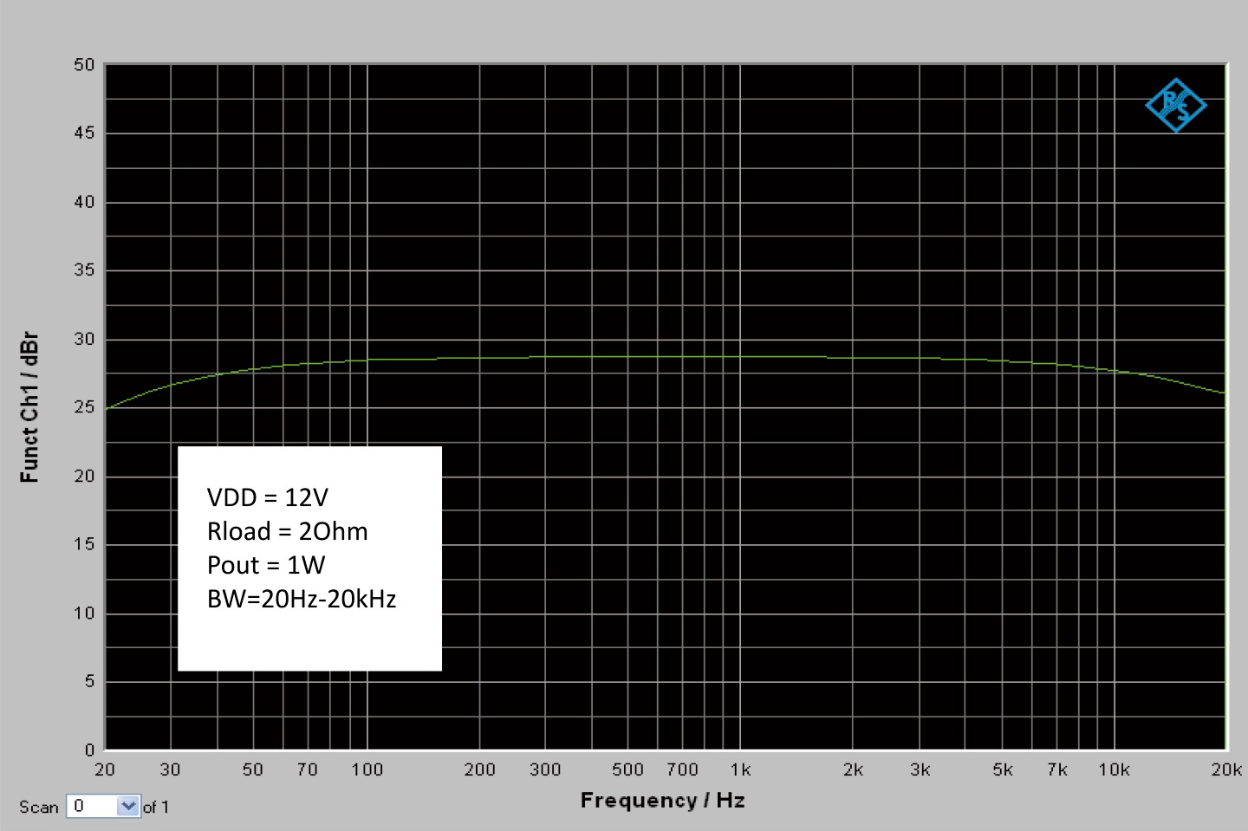The image size is (1248, 831).
Task: Click the 'of 1' scan count text
Action: click(x=156, y=807)
